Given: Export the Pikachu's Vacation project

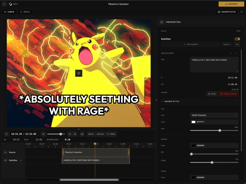Looking at the screenshot, I should 231,4.
